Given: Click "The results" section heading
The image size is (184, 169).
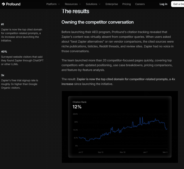Looking at the screenshot, I should click(x=75, y=11).
